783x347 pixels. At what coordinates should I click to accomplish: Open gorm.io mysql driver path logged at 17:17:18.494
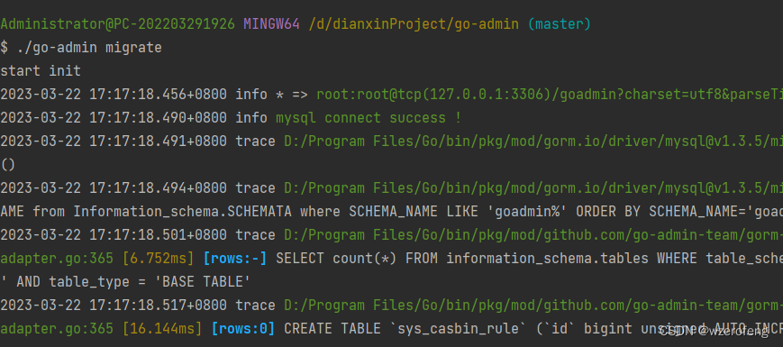[x=533, y=188]
